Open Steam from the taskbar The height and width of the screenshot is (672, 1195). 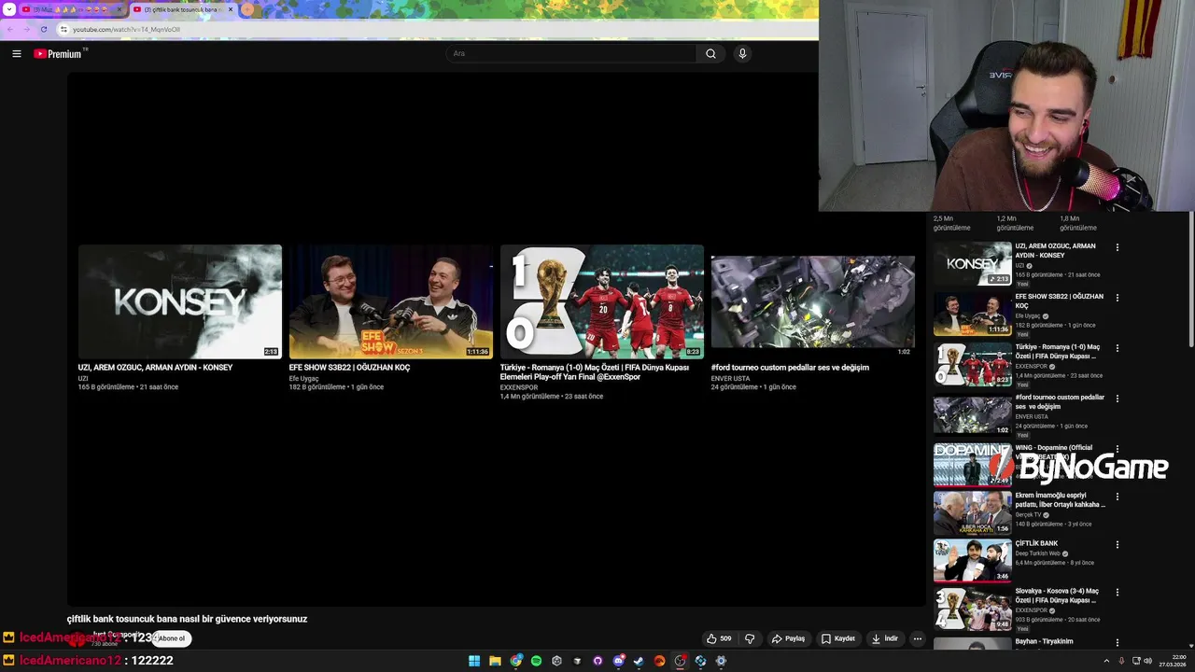coord(639,661)
